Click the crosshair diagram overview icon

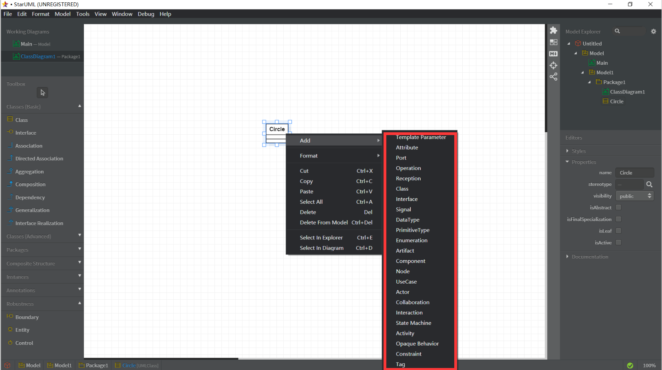click(553, 65)
